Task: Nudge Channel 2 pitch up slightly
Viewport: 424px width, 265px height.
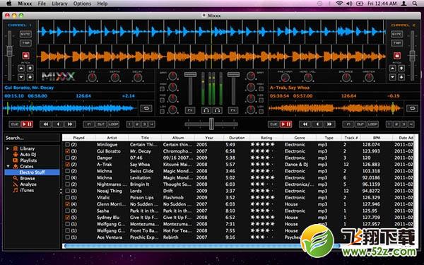Action: point(392,68)
